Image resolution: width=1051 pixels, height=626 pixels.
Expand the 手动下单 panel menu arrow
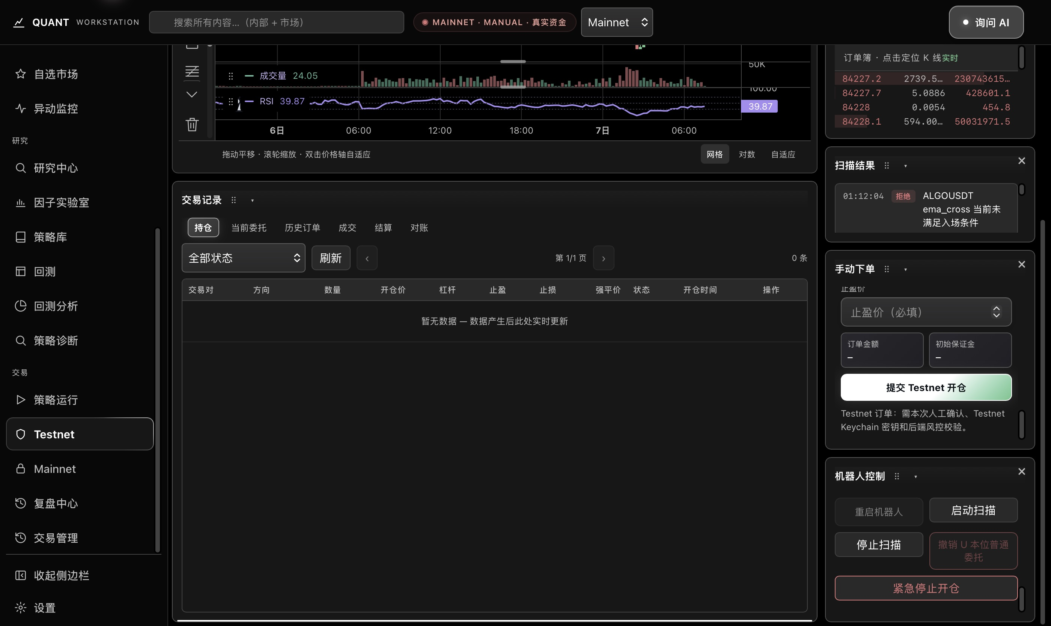coord(905,269)
